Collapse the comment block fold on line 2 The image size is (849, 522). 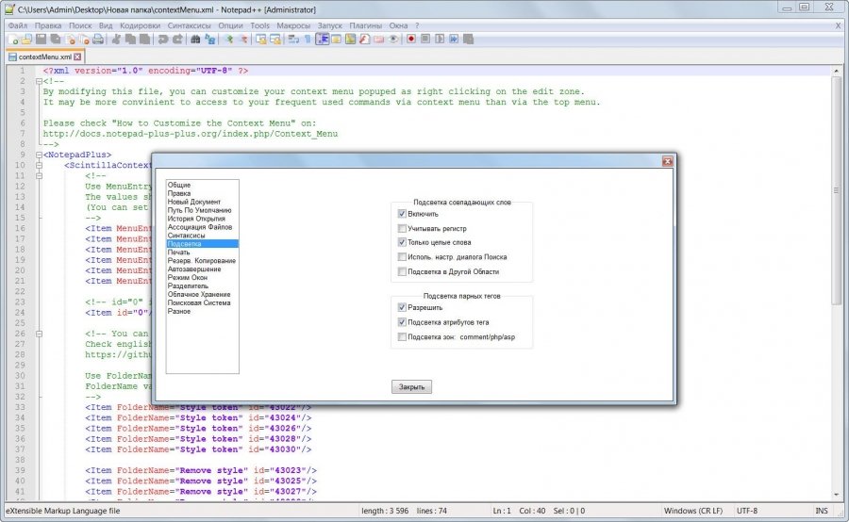point(39,81)
